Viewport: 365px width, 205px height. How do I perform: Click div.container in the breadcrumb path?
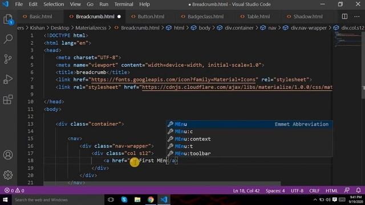(239, 28)
